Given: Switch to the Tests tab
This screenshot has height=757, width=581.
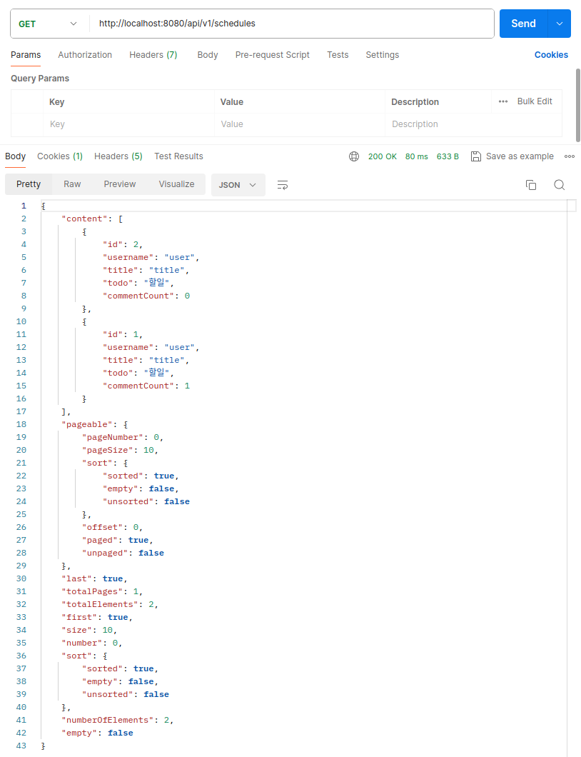Looking at the screenshot, I should pos(338,55).
